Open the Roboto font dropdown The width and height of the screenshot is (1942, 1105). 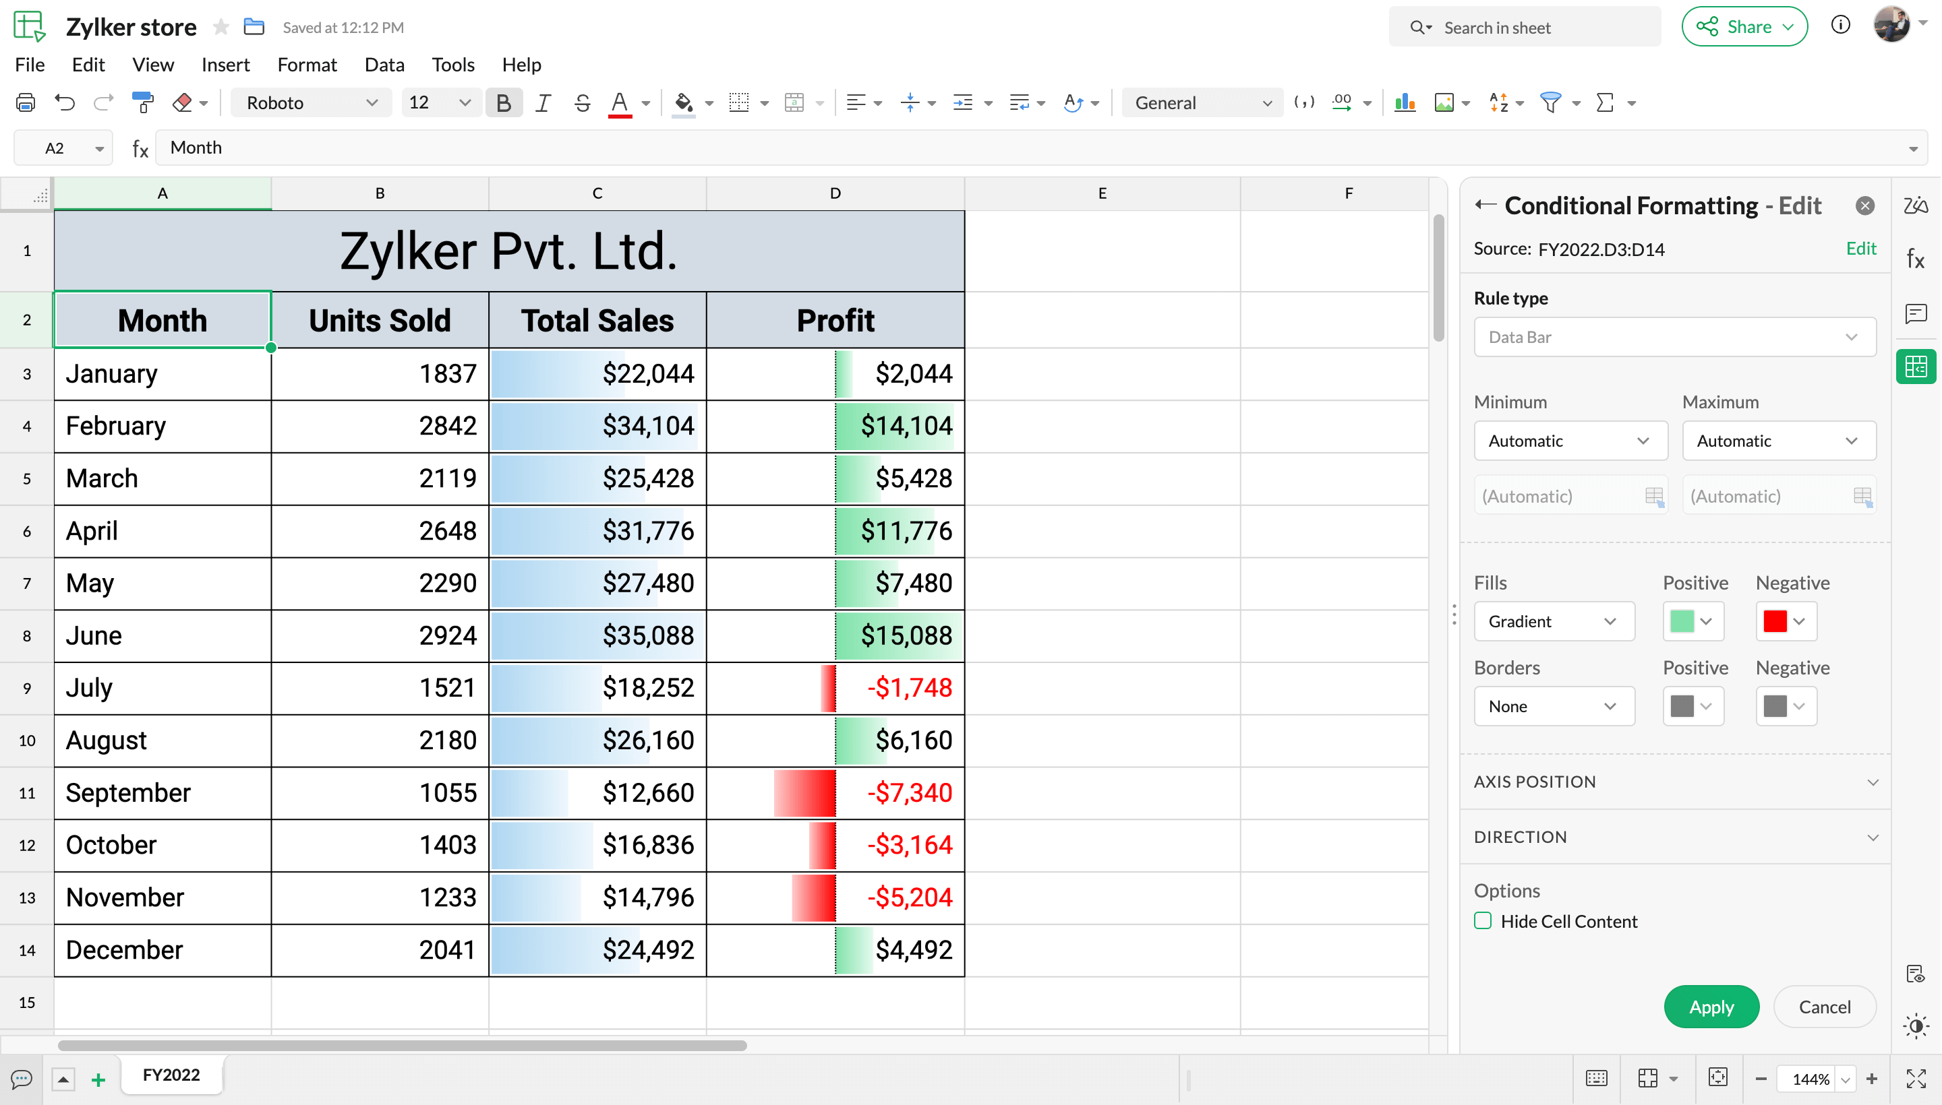[x=312, y=102]
